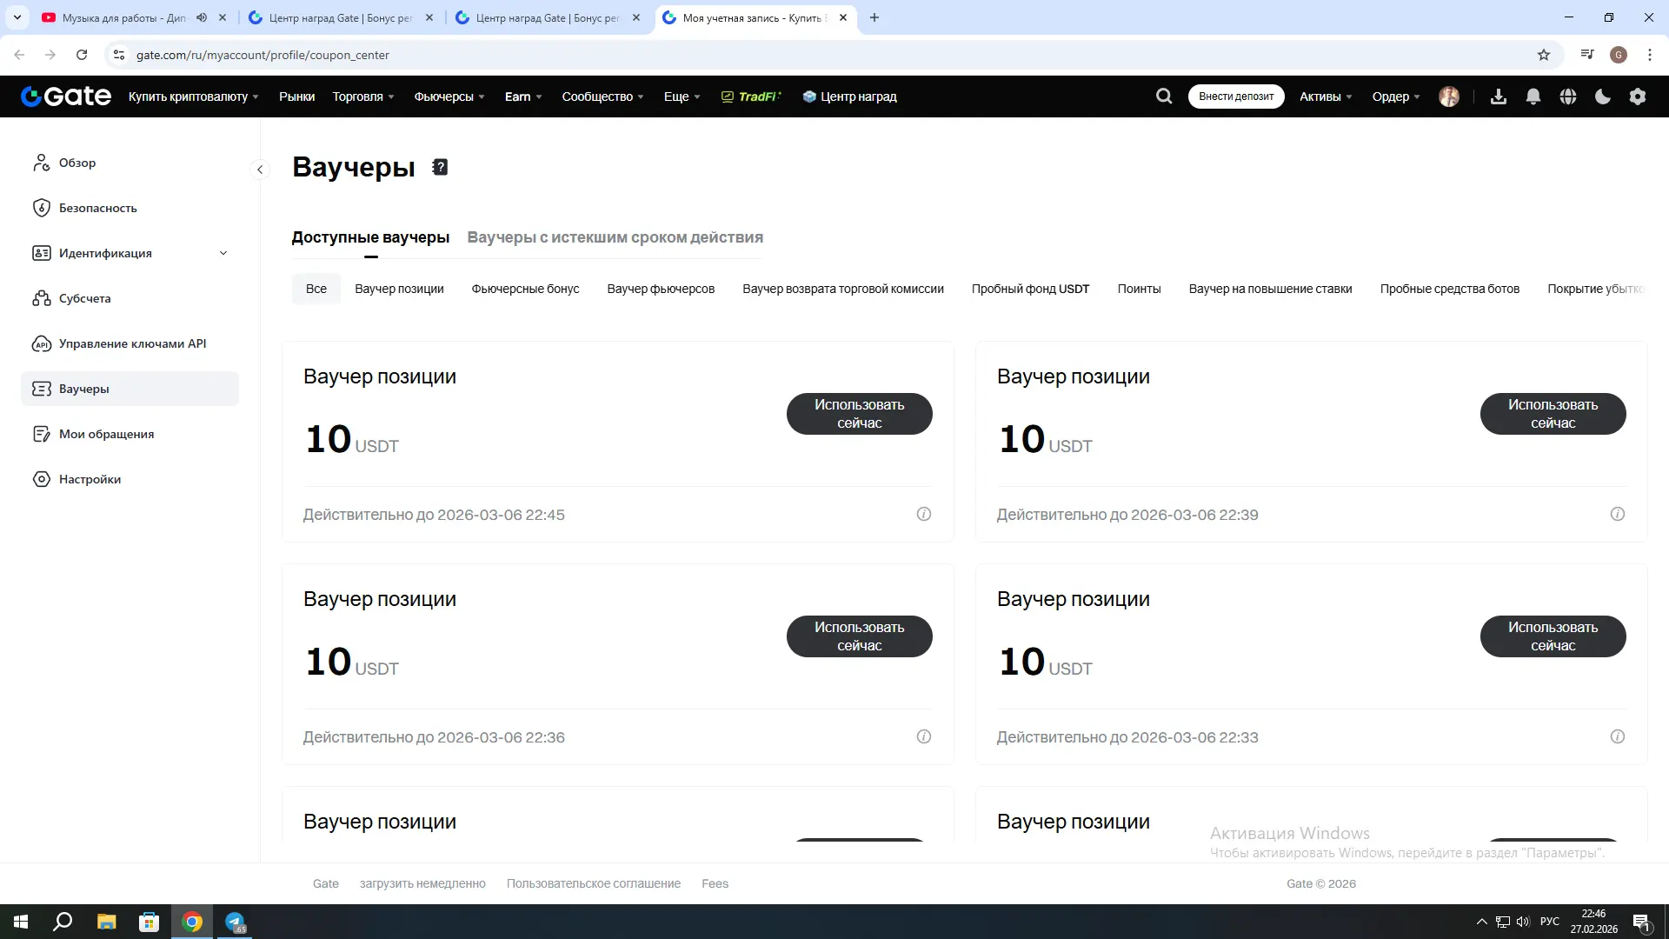The image size is (1669, 939).
Task: Click info icon on voucher expiring 22:45
Action: tap(924, 514)
